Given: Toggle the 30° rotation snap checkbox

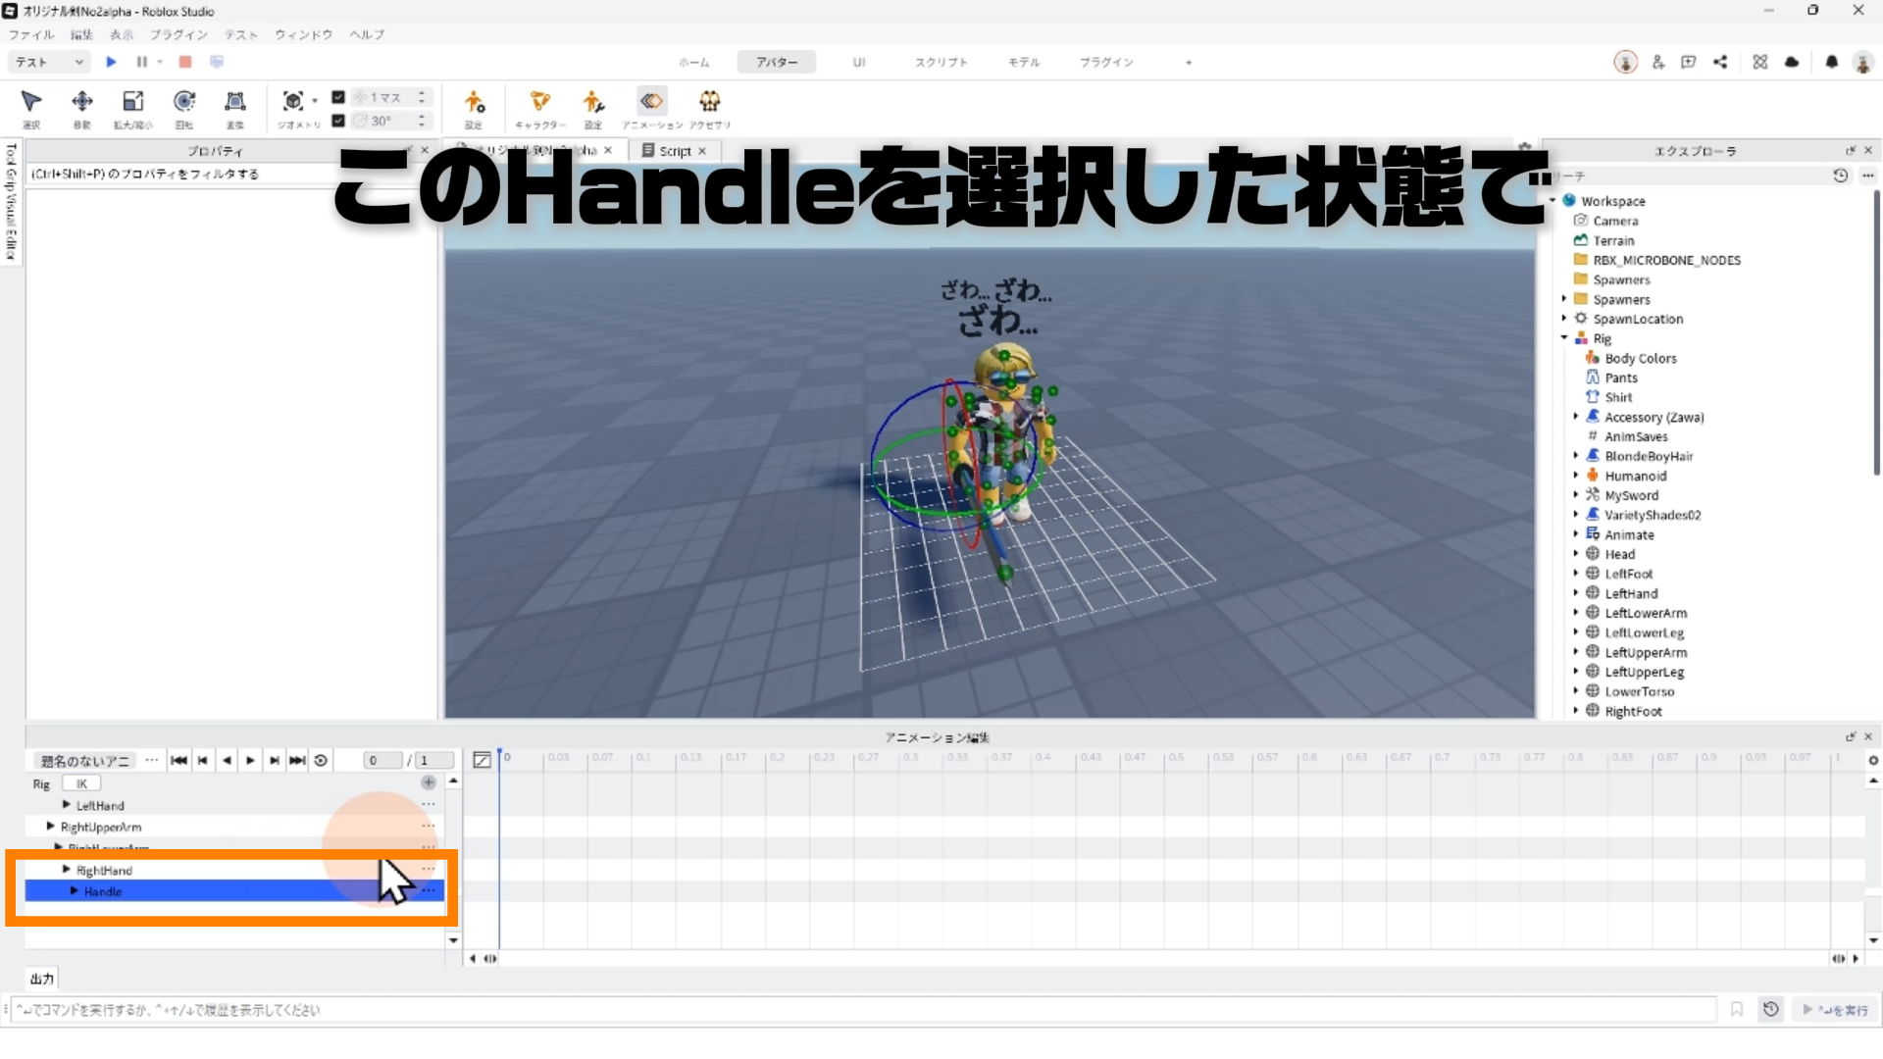Looking at the screenshot, I should (338, 121).
